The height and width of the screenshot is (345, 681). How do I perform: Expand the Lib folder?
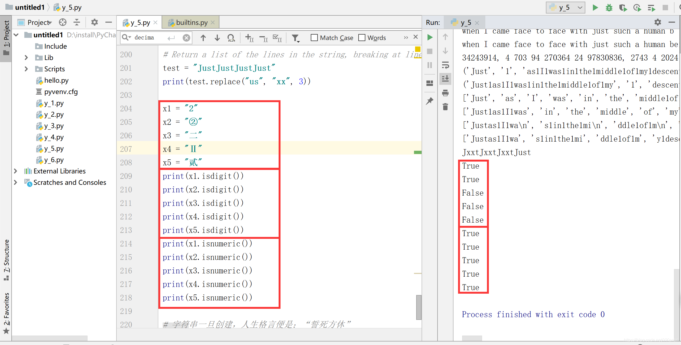(26, 58)
